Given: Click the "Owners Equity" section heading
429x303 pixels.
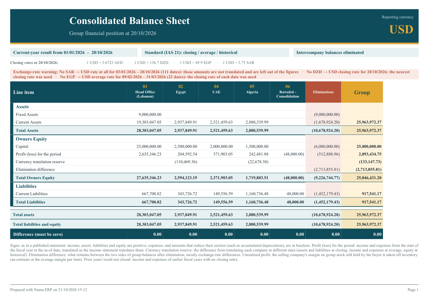Looking at the screenshot, I should [x=31, y=139].
